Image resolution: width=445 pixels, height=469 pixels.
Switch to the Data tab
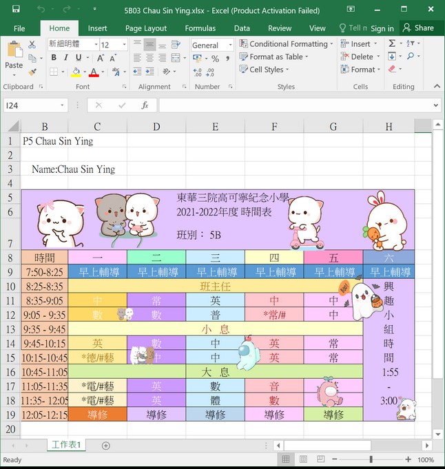[242, 28]
